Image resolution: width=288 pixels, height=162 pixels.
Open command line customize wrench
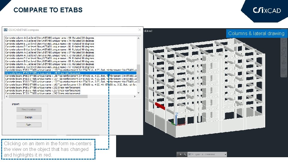point(185,154)
